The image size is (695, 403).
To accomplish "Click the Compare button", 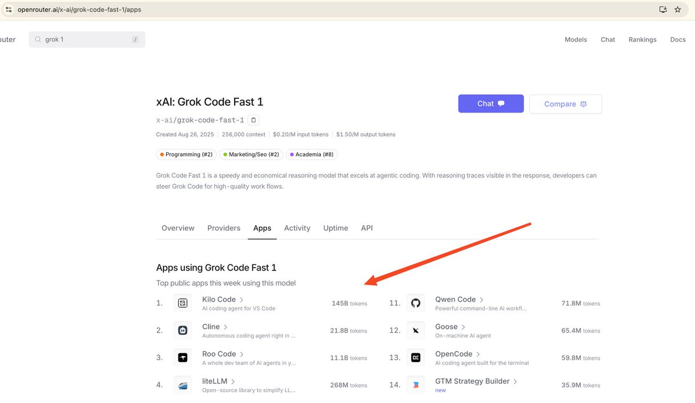I will tap(565, 104).
